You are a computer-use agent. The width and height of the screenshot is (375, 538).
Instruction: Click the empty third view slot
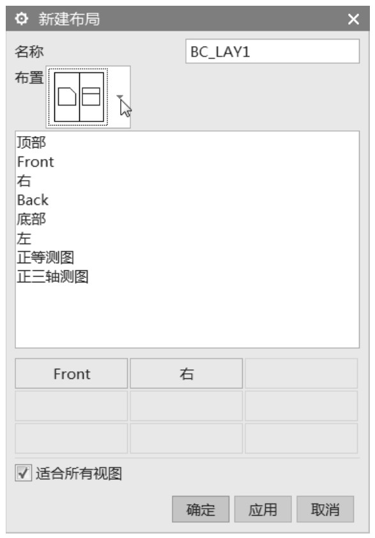pyautogui.click(x=302, y=373)
